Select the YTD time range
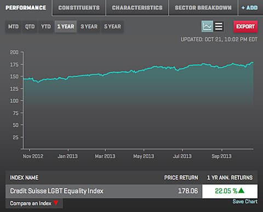Image resolution: width=263 pixels, height=212 pixels. point(46,27)
